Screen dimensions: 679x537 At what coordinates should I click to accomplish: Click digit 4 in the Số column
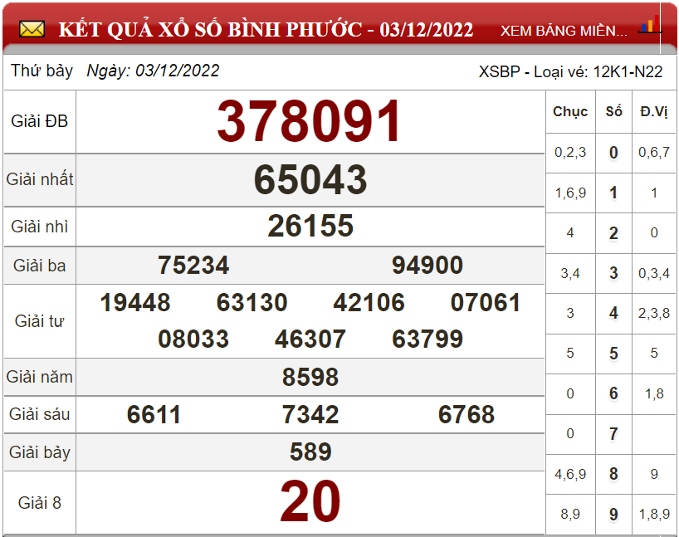tap(613, 313)
